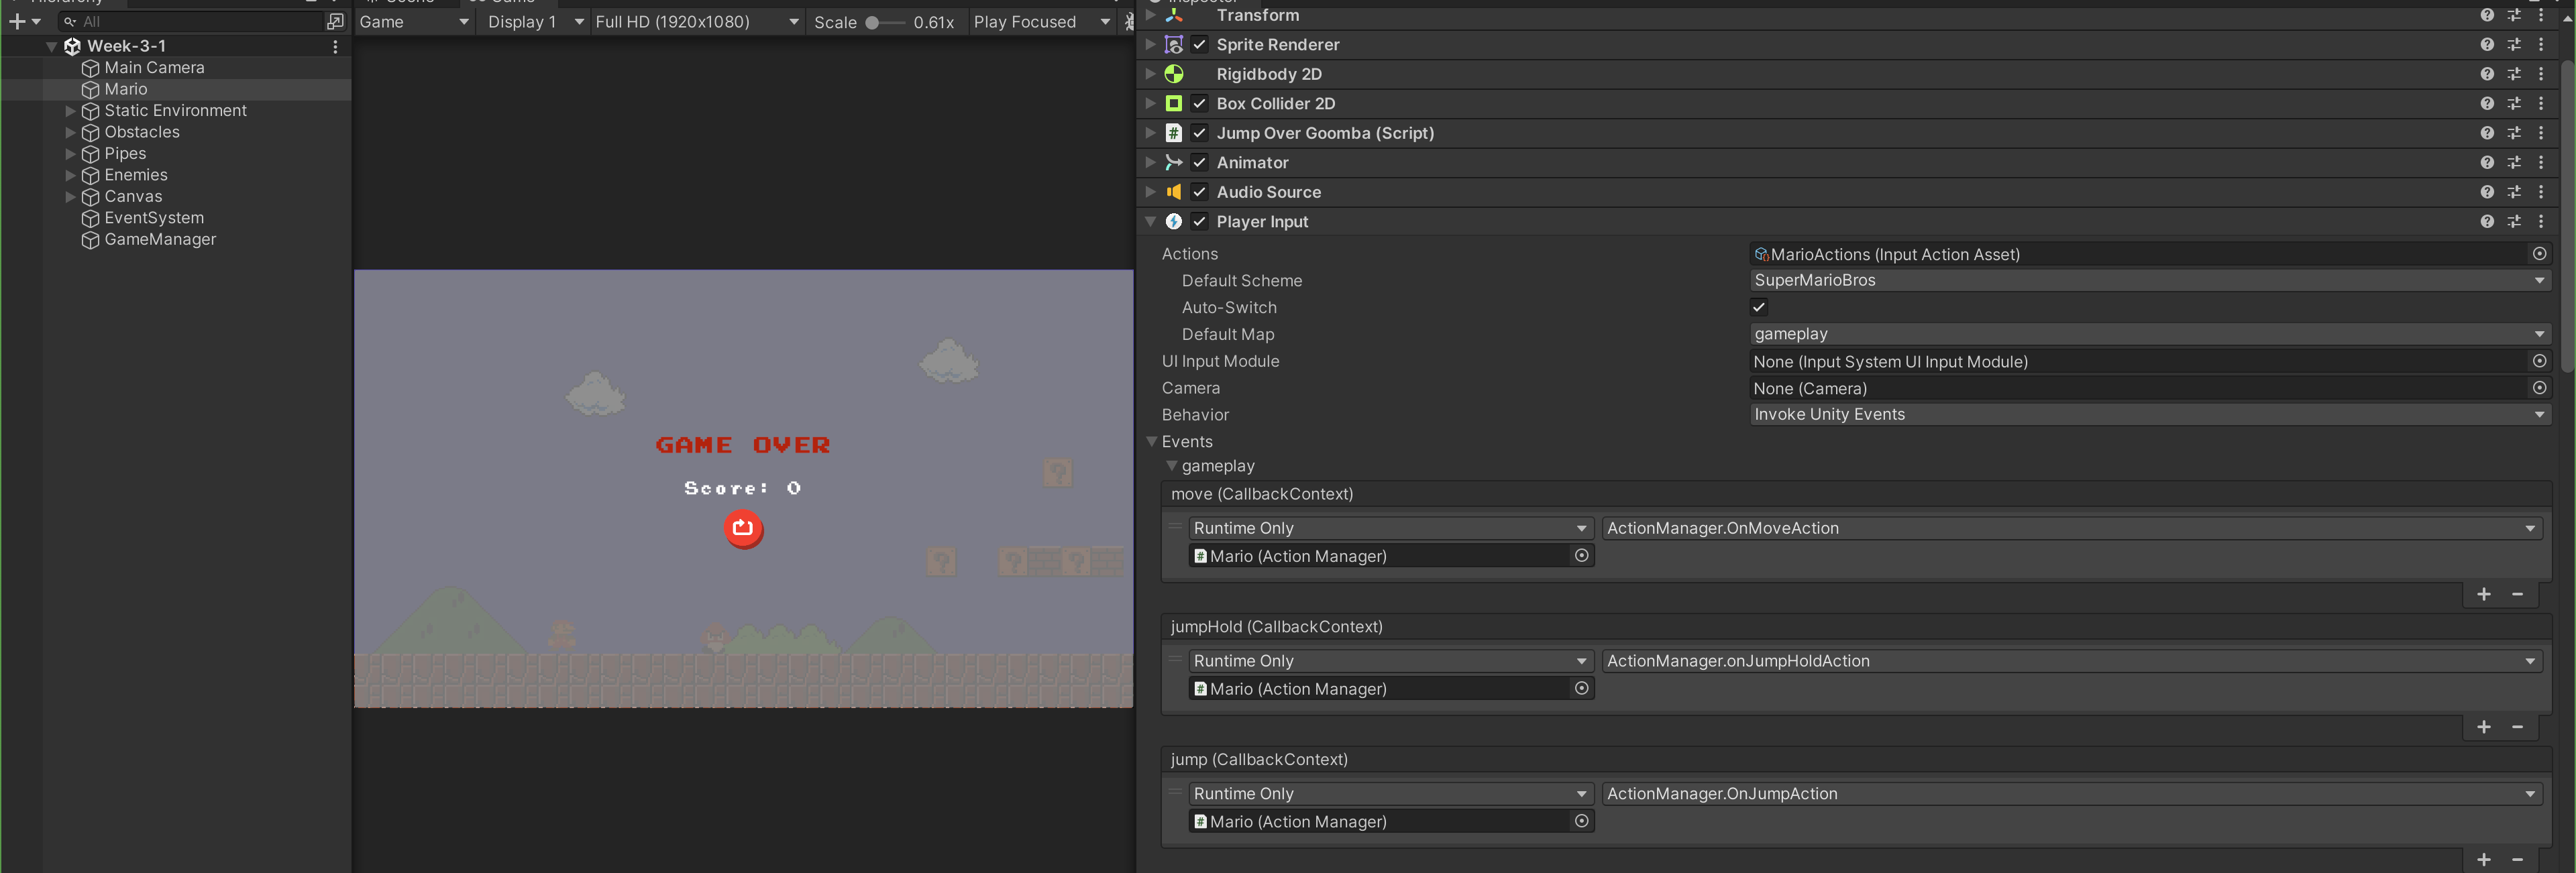Add a listener to move event

tap(2483, 594)
